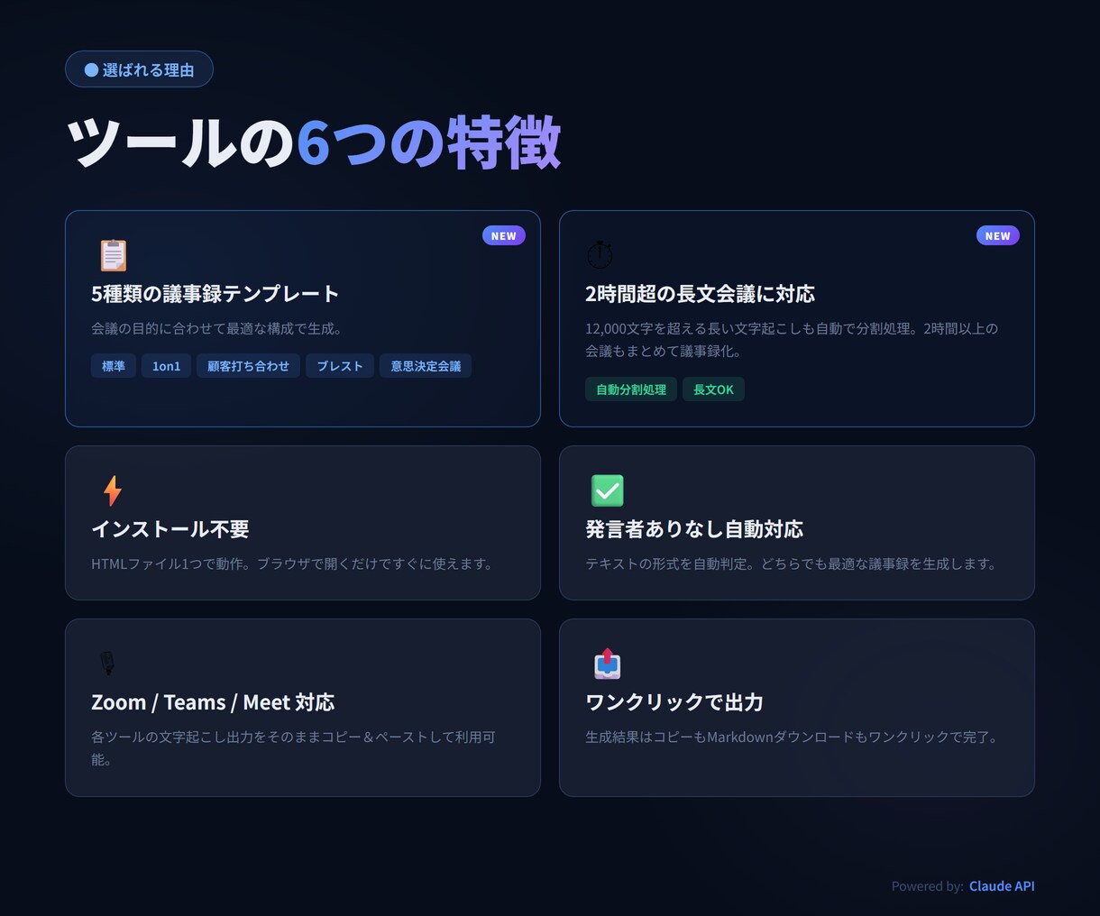This screenshot has width=1100, height=916.
Task: Click the title 発言者ありなし自動対応
Action: click(x=694, y=529)
